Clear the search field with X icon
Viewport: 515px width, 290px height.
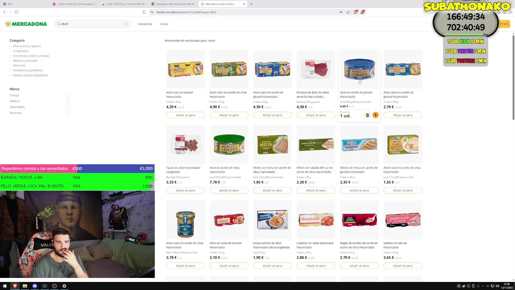point(126,24)
